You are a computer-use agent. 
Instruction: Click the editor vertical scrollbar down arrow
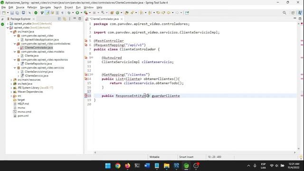point(299,149)
